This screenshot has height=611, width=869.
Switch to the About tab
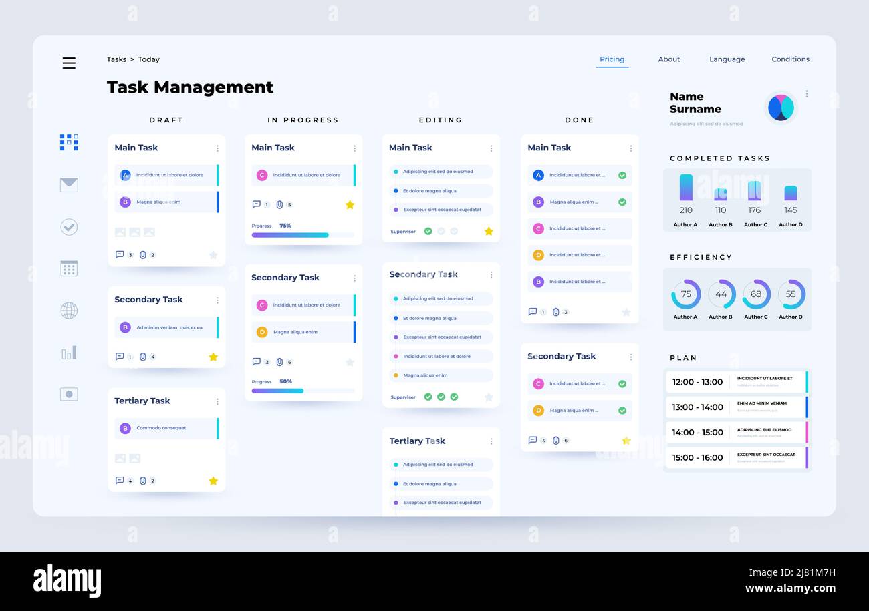click(x=668, y=59)
